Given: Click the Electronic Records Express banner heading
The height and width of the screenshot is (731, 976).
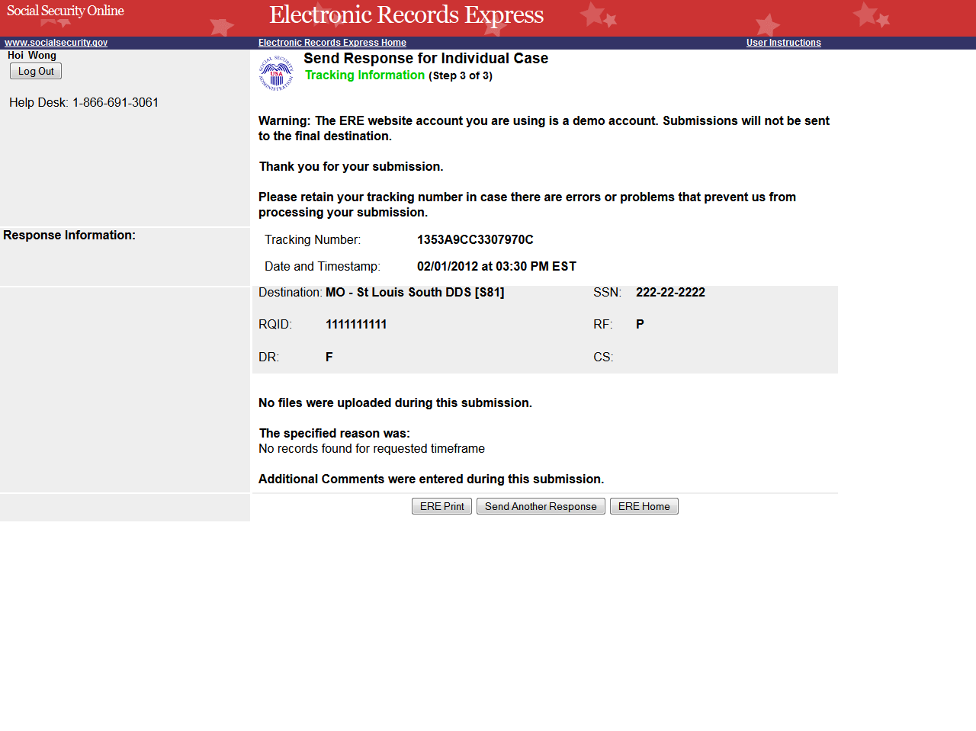Looking at the screenshot, I should [x=406, y=14].
